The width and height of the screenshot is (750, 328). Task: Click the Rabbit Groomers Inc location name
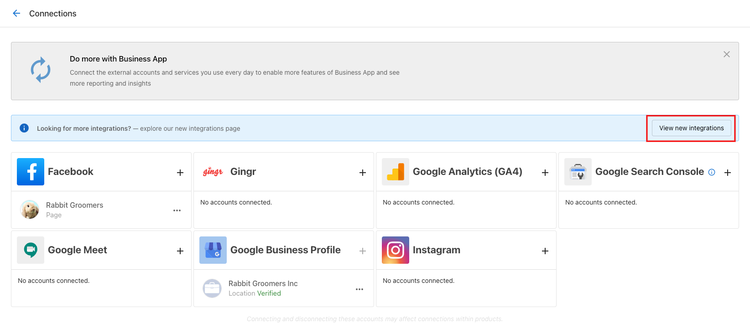click(x=263, y=283)
